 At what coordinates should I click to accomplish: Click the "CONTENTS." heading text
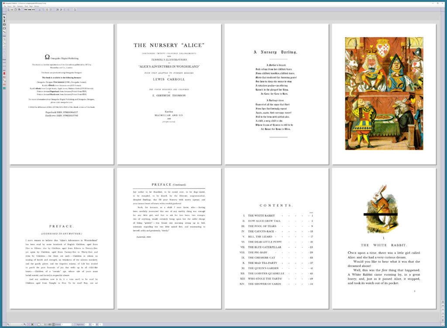tap(276, 205)
